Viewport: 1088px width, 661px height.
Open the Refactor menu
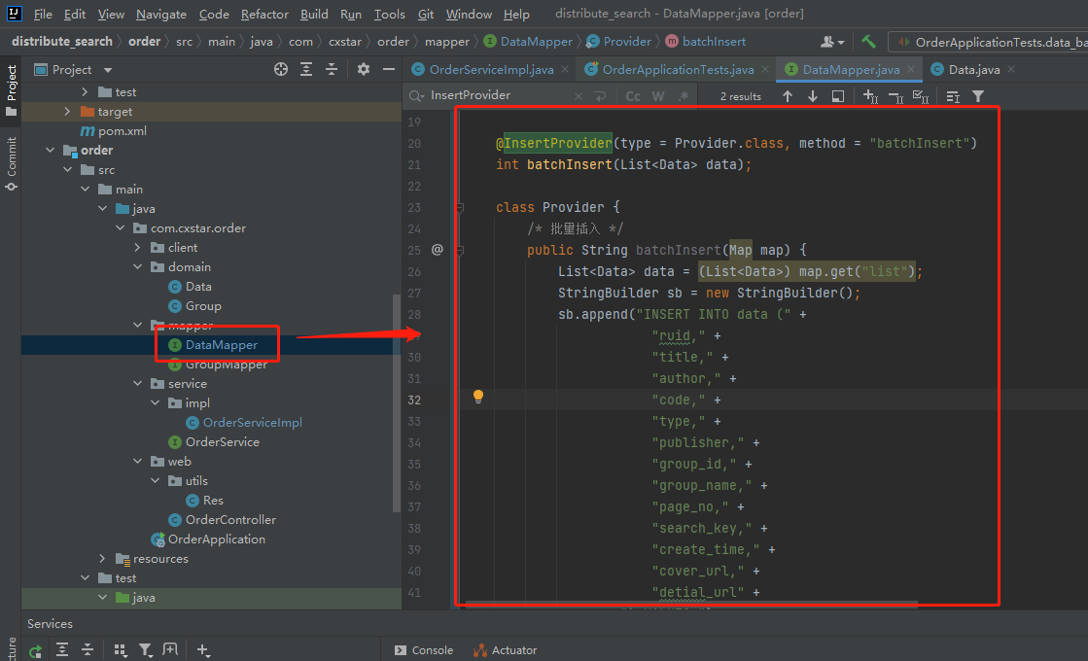264,14
